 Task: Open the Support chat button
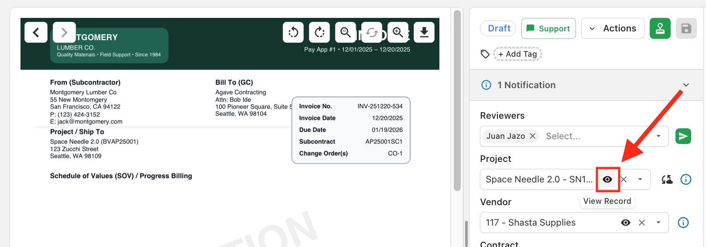coord(548,28)
